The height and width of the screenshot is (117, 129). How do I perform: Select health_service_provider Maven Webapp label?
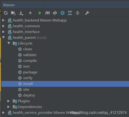click(46, 113)
